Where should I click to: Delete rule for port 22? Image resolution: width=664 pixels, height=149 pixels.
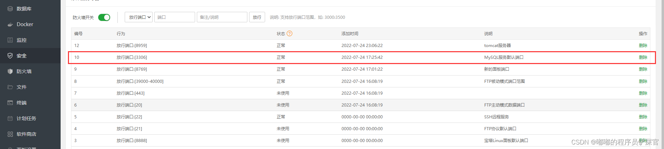click(643, 117)
